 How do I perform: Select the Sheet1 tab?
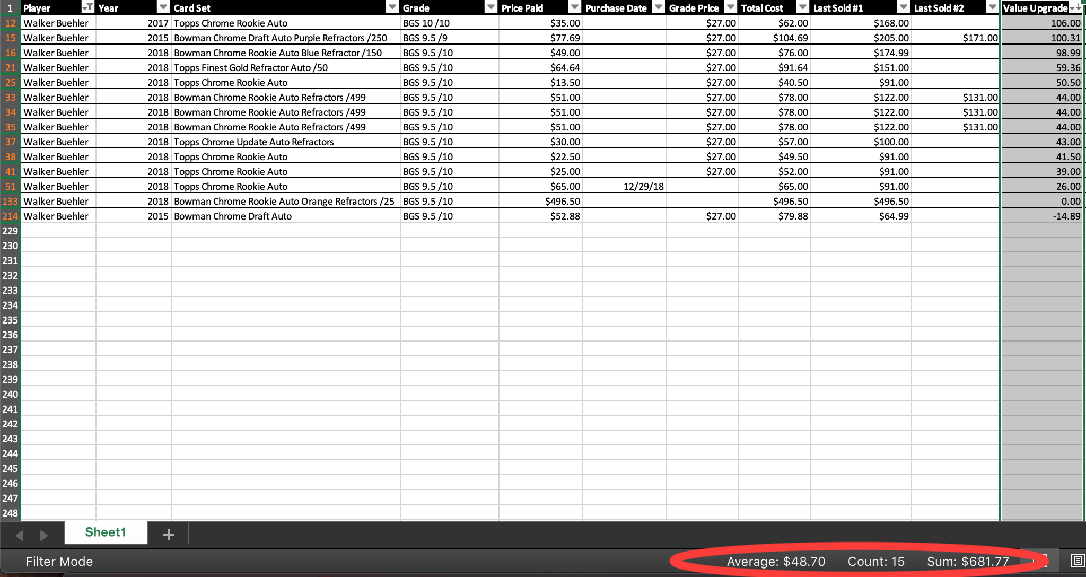[106, 532]
